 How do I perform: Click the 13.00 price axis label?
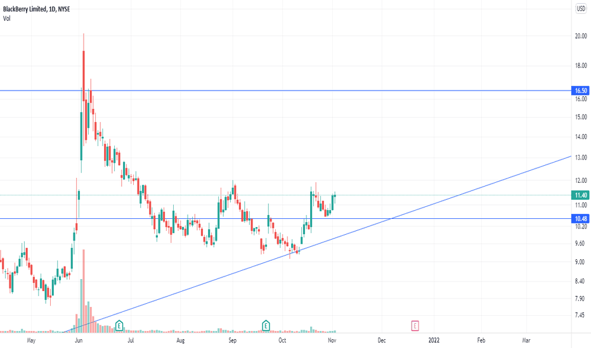tap(581, 158)
